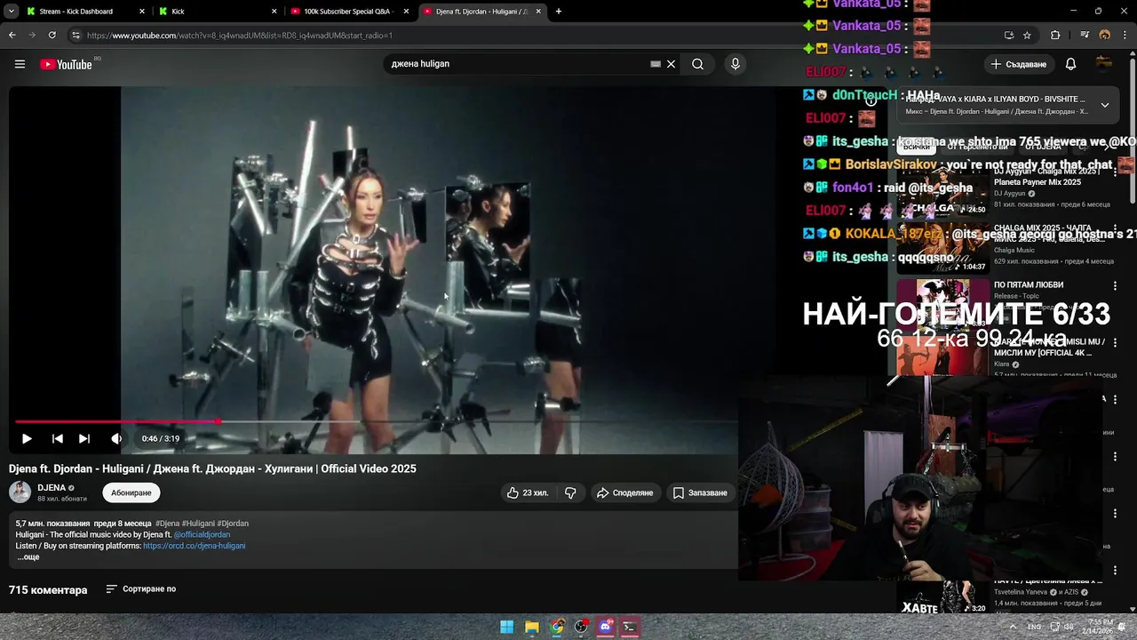1137x640 pixels.
Task: Open options for CHALGA MIX 2025 video
Action: tap(1115, 229)
